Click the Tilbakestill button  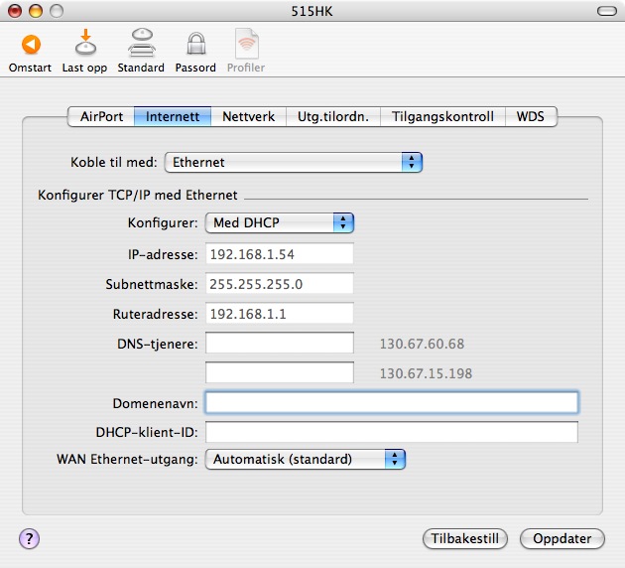(464, 539)
